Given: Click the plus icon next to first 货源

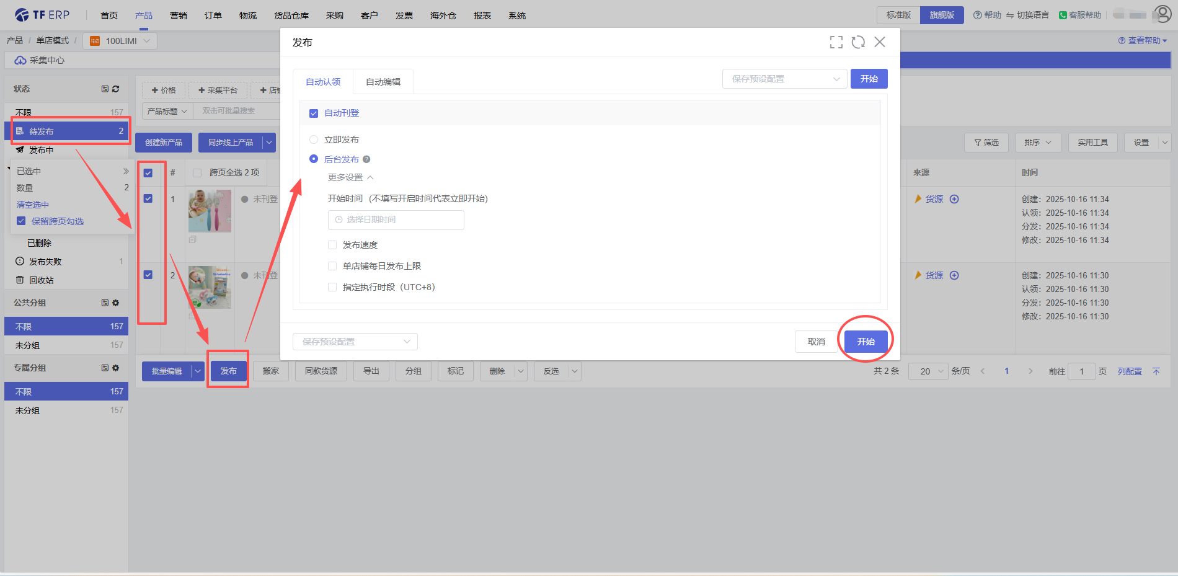Looking at the screenshot, I should coord(954,199).
